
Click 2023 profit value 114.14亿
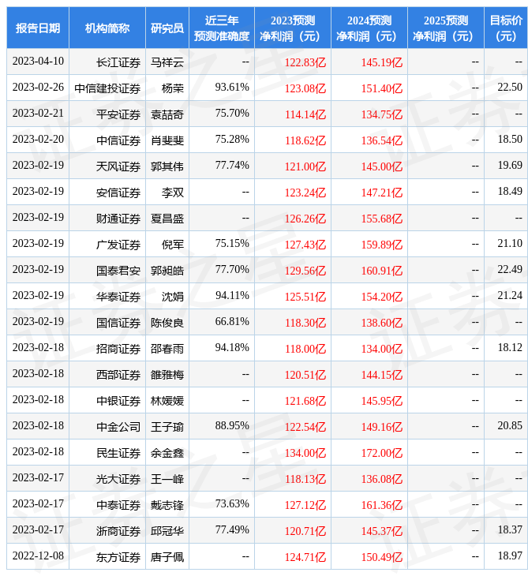pos(305,114)
